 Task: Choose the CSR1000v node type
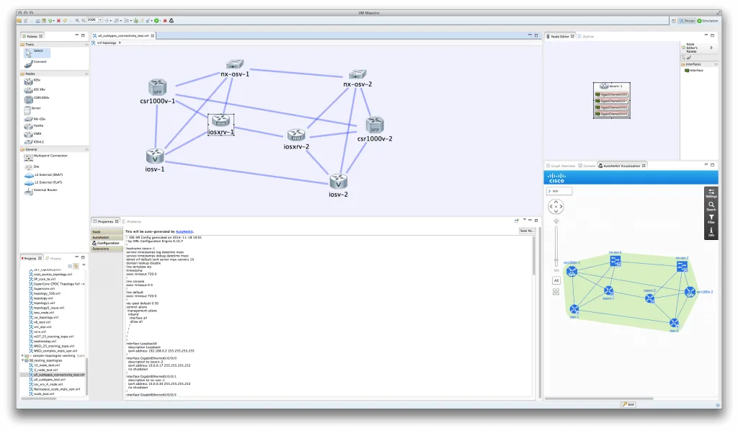pyautogui.click(x=37, y=99)
